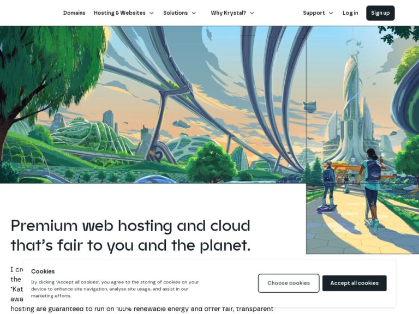Expand the chevron beside Why Krystal?
419x314 pixels.
pos(252,13)
